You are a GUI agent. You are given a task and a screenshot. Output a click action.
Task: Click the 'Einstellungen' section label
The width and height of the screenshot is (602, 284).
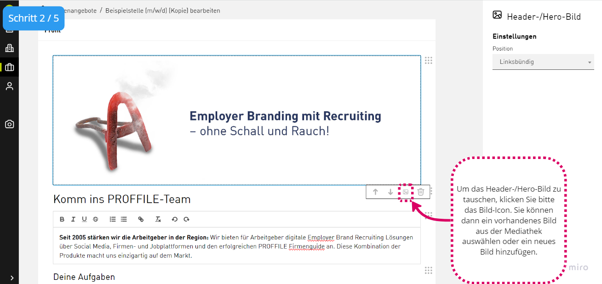pyautogui.click(x=515, y=36)
